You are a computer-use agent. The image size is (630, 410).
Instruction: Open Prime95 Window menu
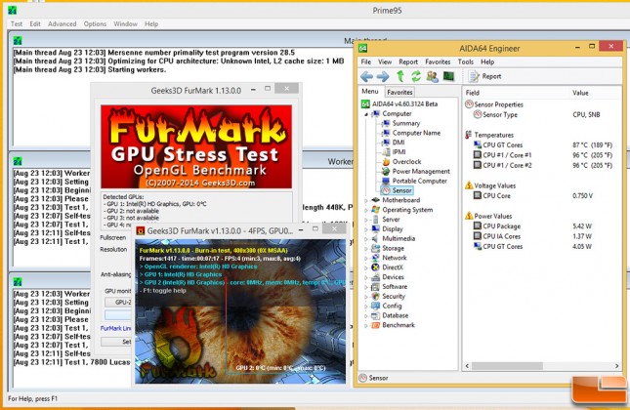pyautogui.click(x=125, y=24)
